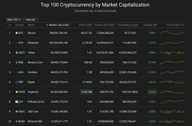Click the Ethereum ETH coin icon
192x126 pixels.
pos(17,43)
